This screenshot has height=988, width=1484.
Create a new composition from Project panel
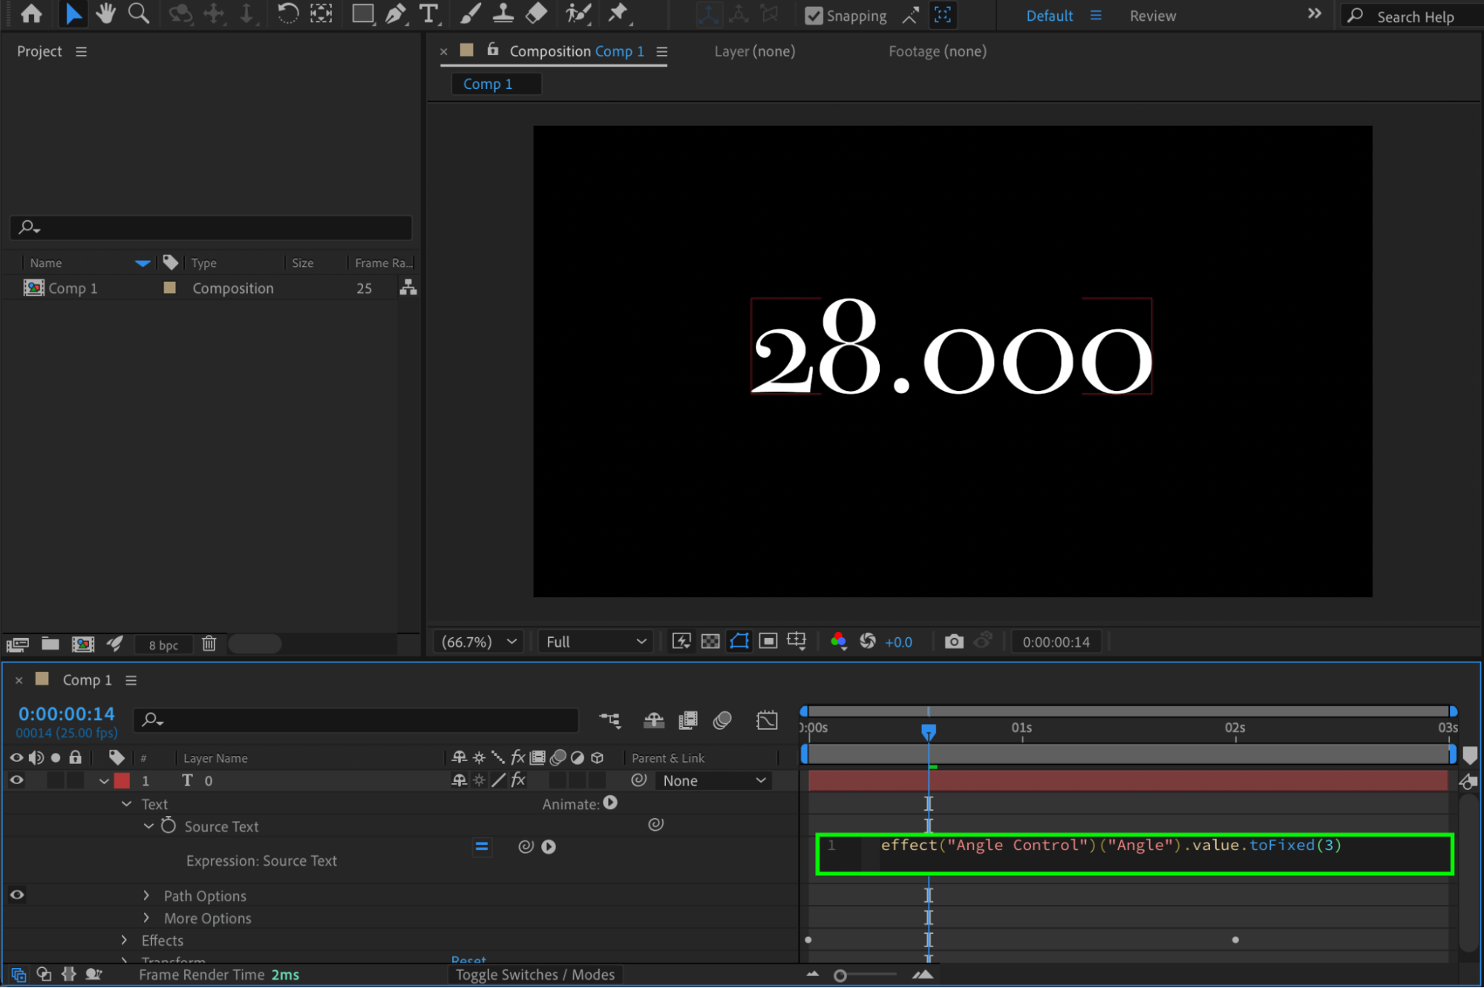pos(82,645)
